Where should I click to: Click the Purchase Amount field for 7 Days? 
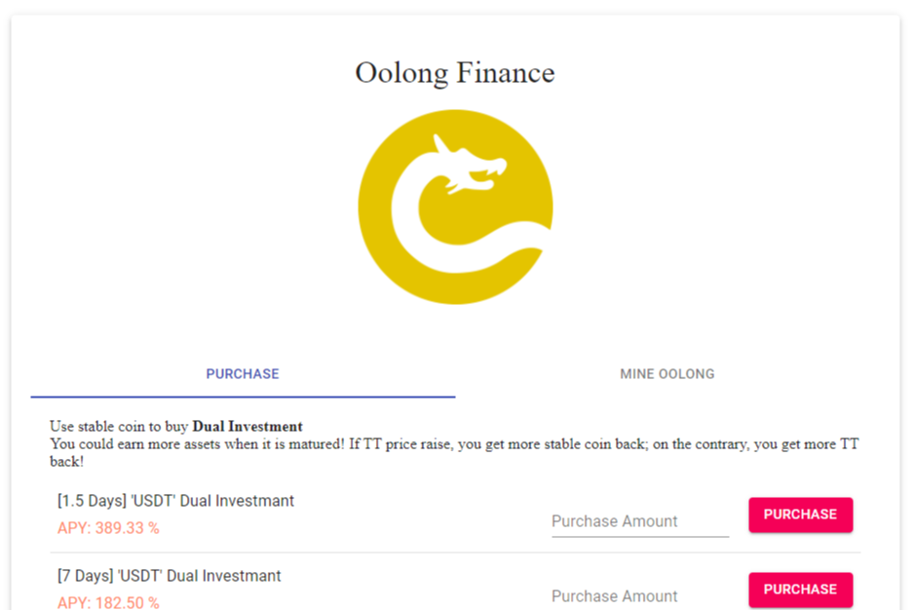pos(638,595)
